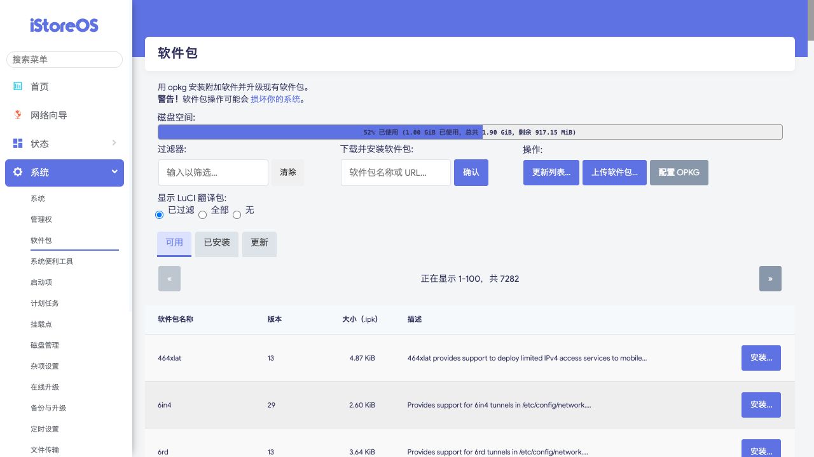Open 启动项 in the sidebar menu

coord(41,282)
